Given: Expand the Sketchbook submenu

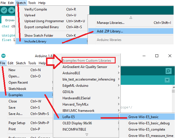Looking at the screenshot, I should 26,89.
